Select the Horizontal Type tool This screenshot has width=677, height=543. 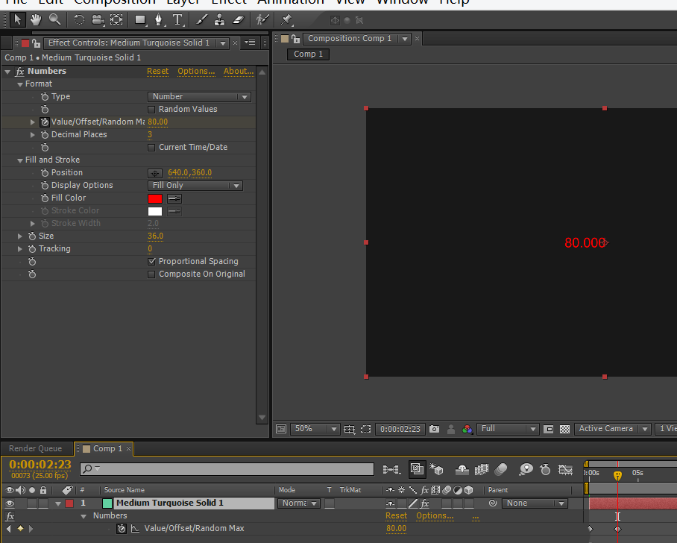point(177,19)
